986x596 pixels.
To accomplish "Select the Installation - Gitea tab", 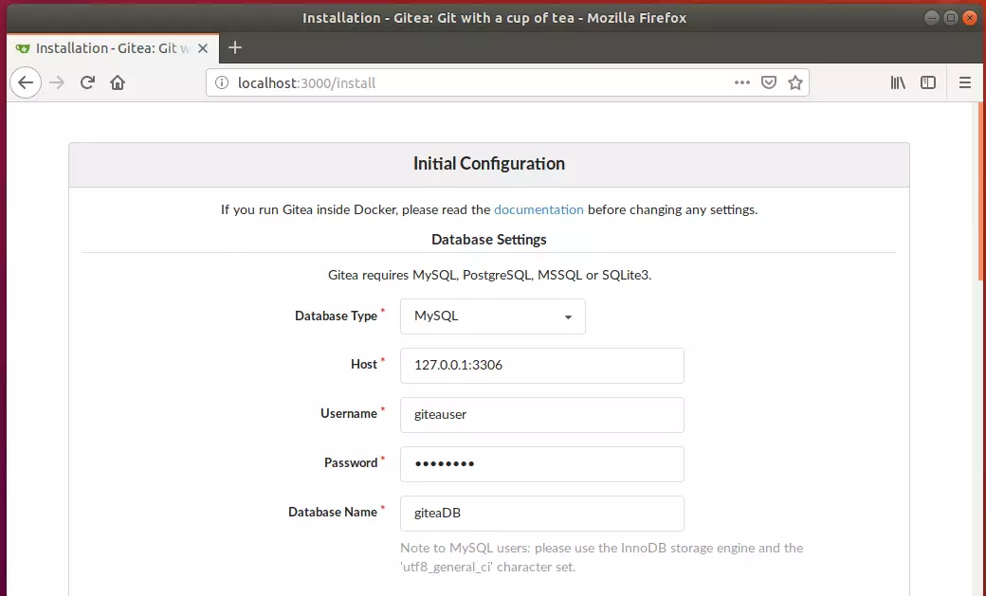I will (x=113, y=48).
